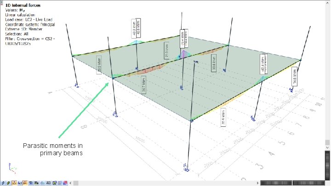Click the faded dotted-triangle toolbar icon
The image size is (331, 186).
tap(42, 183)
